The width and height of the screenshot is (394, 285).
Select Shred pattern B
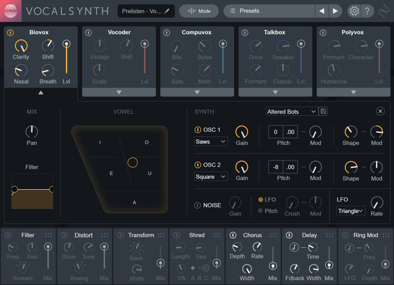[x=199, y=268]
